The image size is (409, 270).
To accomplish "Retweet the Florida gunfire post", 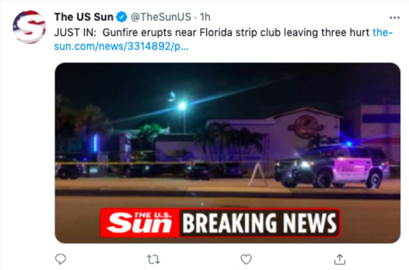I will click(x=153, y=259).
